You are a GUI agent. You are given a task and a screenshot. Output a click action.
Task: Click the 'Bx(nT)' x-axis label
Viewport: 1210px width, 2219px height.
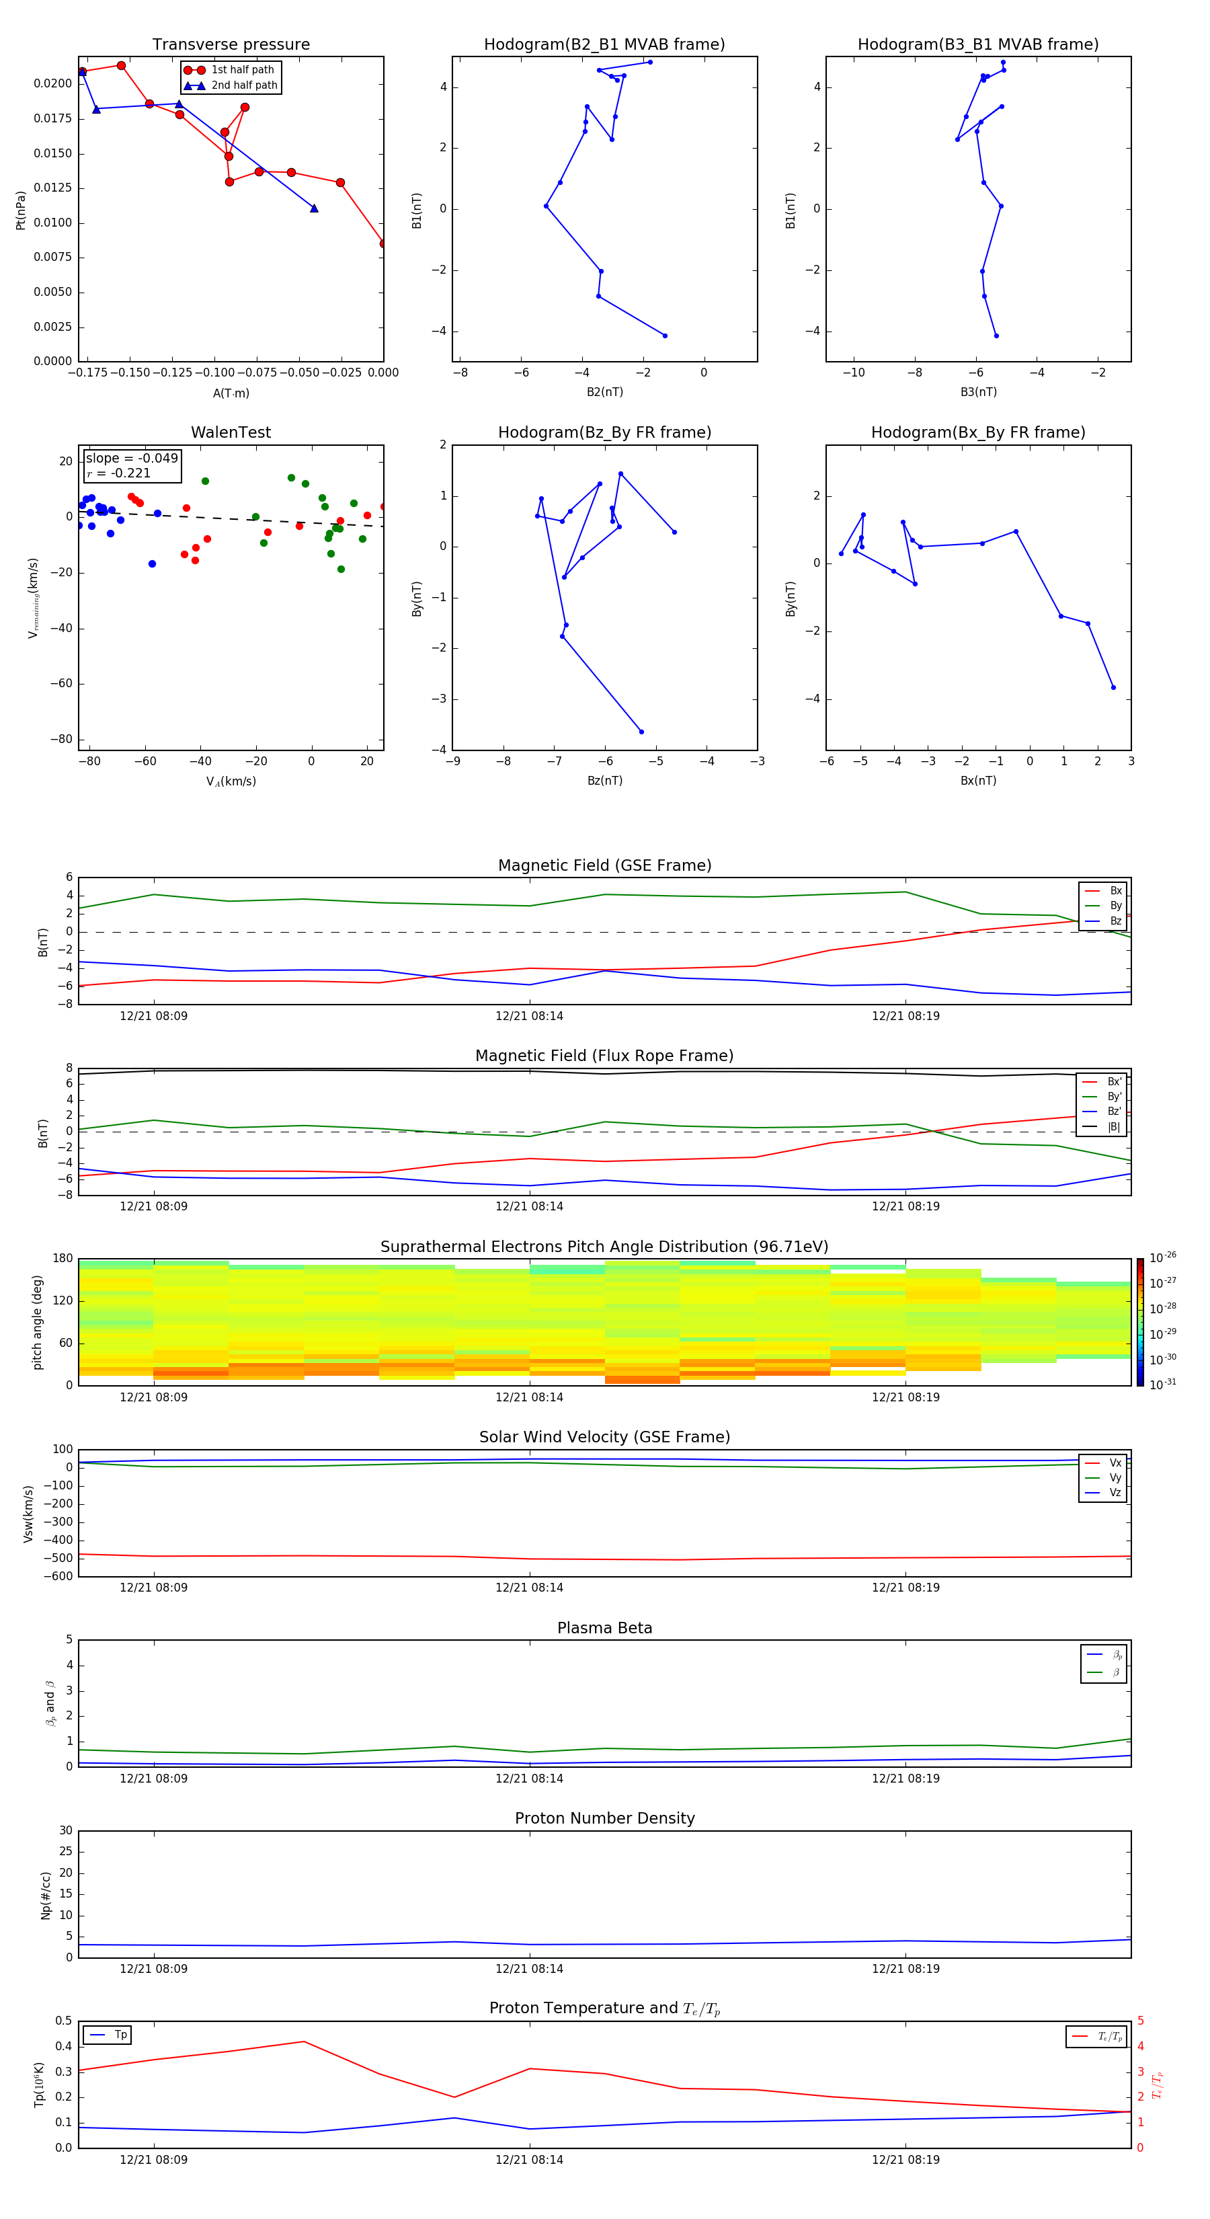point(978,781)
